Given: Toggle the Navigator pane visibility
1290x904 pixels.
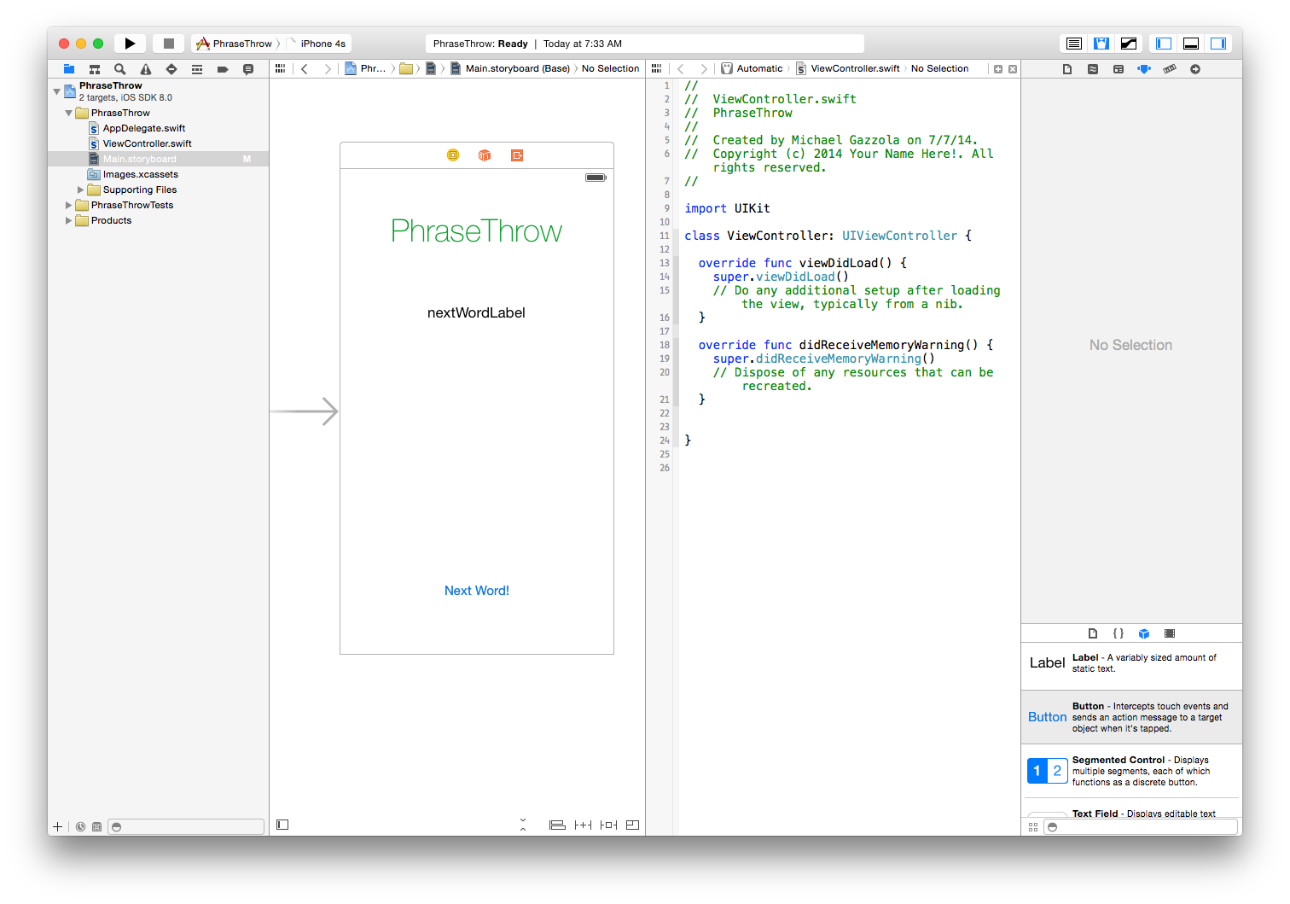Looking at the screenshot, I should pyautogui.click(x=1164, y=44).
